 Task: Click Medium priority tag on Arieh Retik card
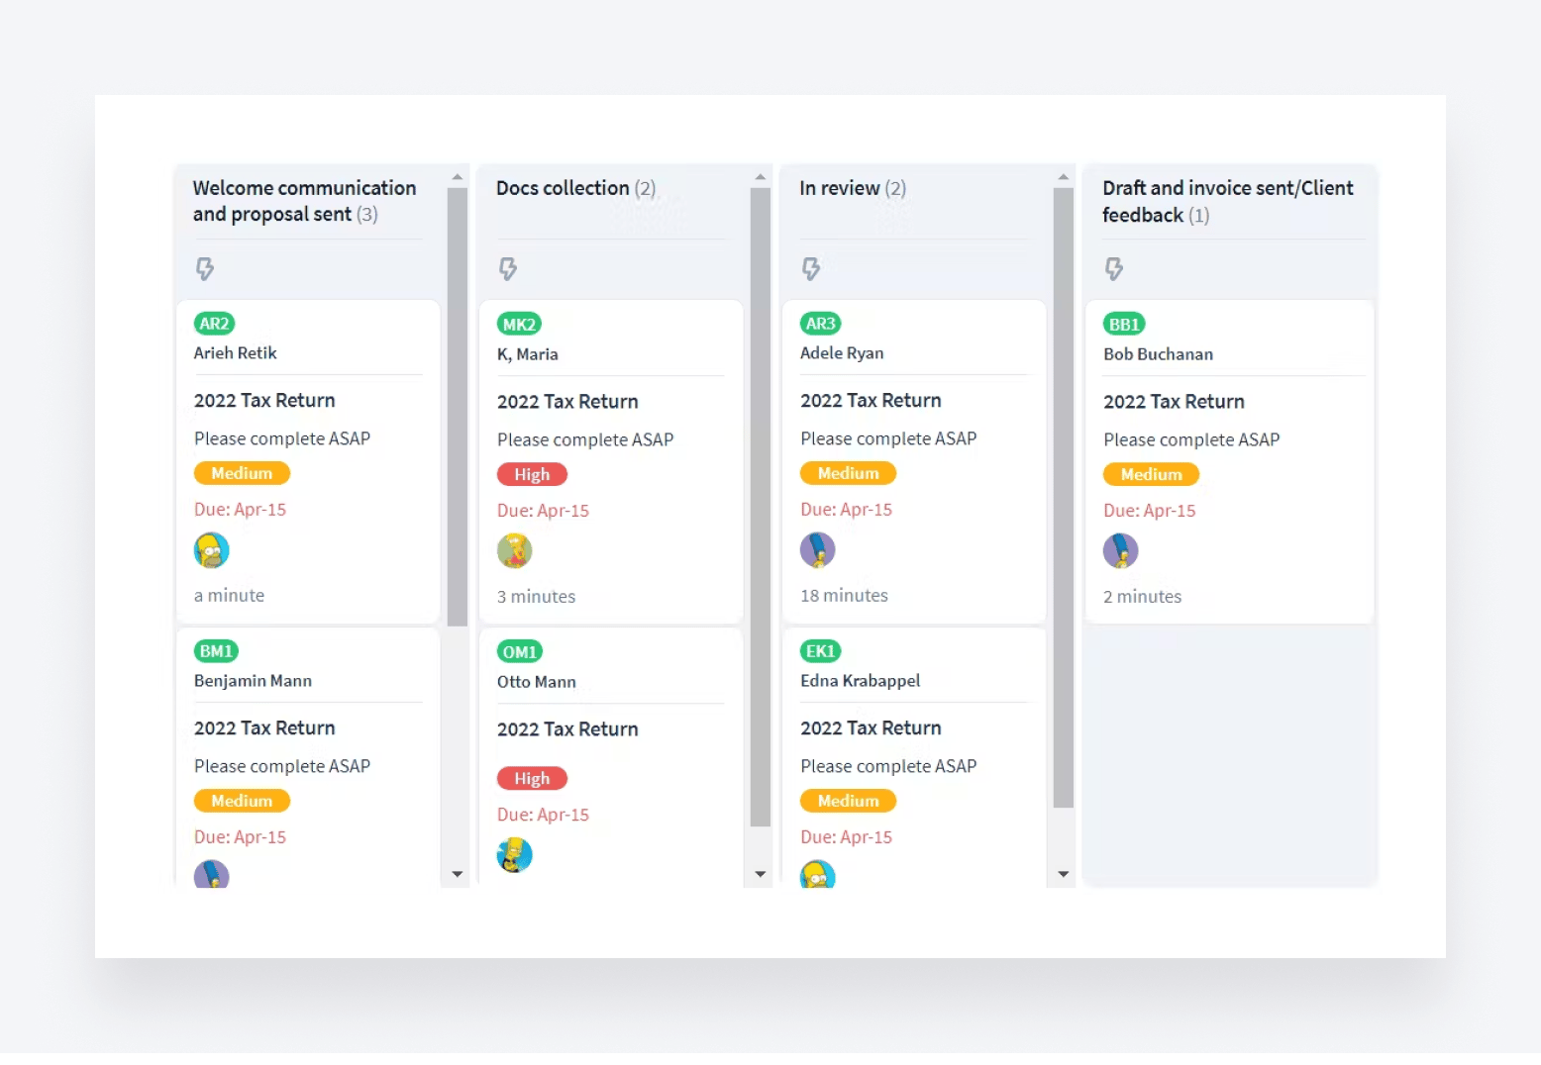(x=242, y=473)
